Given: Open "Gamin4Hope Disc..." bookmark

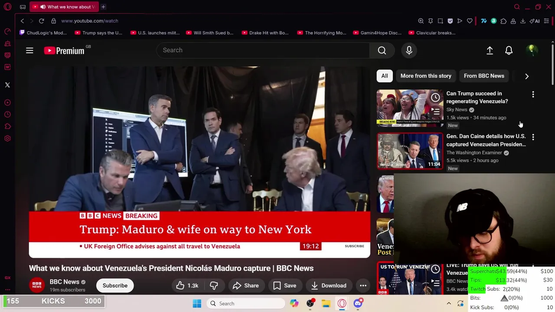Looking at the screenshot, I should click(x=377, y=33).
